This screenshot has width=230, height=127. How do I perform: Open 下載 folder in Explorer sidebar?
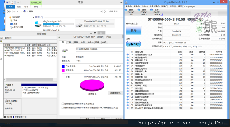15,21
